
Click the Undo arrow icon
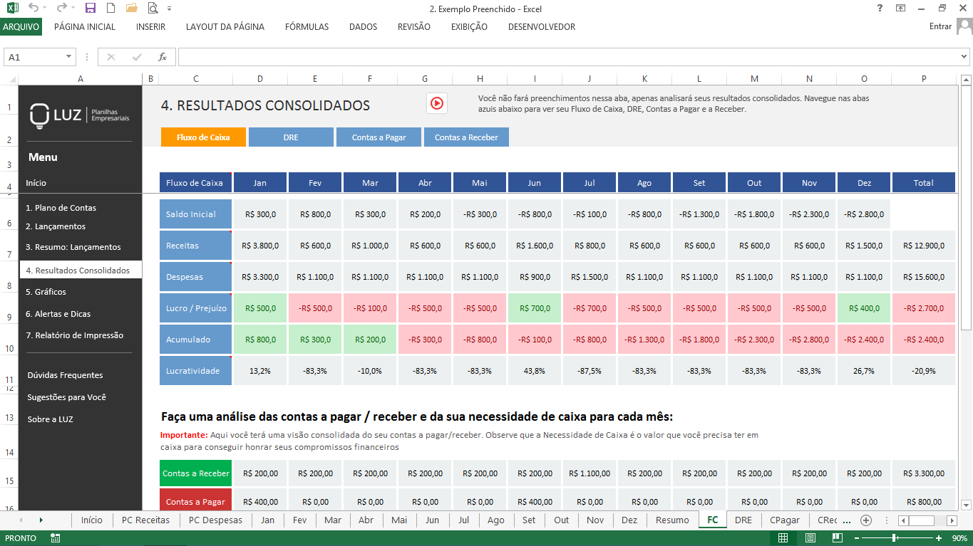pos(34,7)
